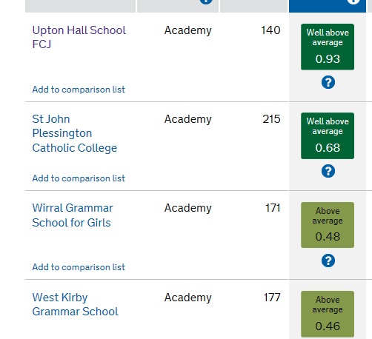
Task: Open West Kirby Grammar School link
Action: pos(76,304)
